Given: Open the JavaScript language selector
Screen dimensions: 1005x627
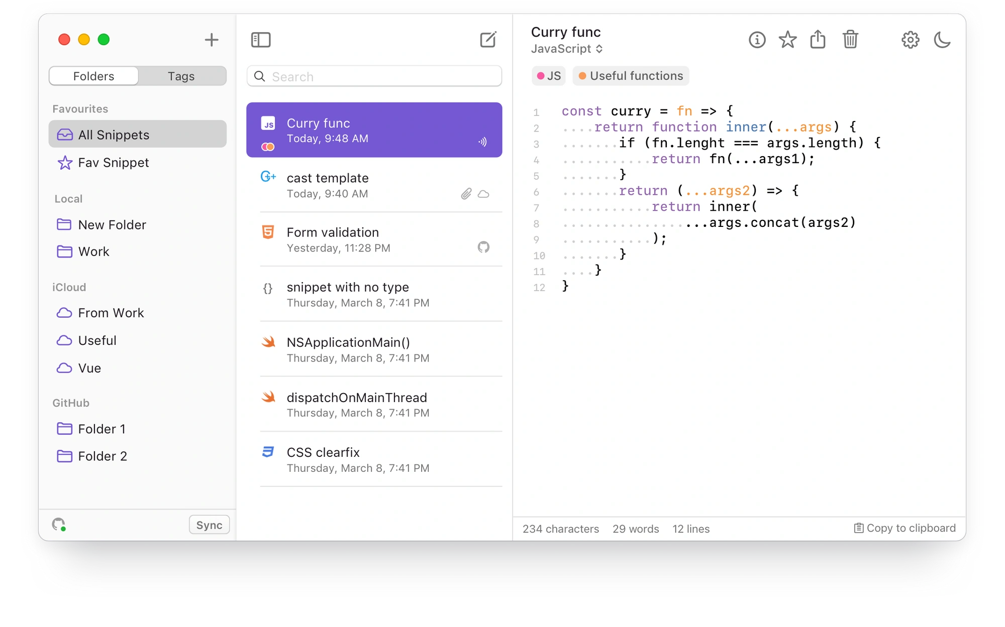Looking at the screenshot, I should (567, 49).
